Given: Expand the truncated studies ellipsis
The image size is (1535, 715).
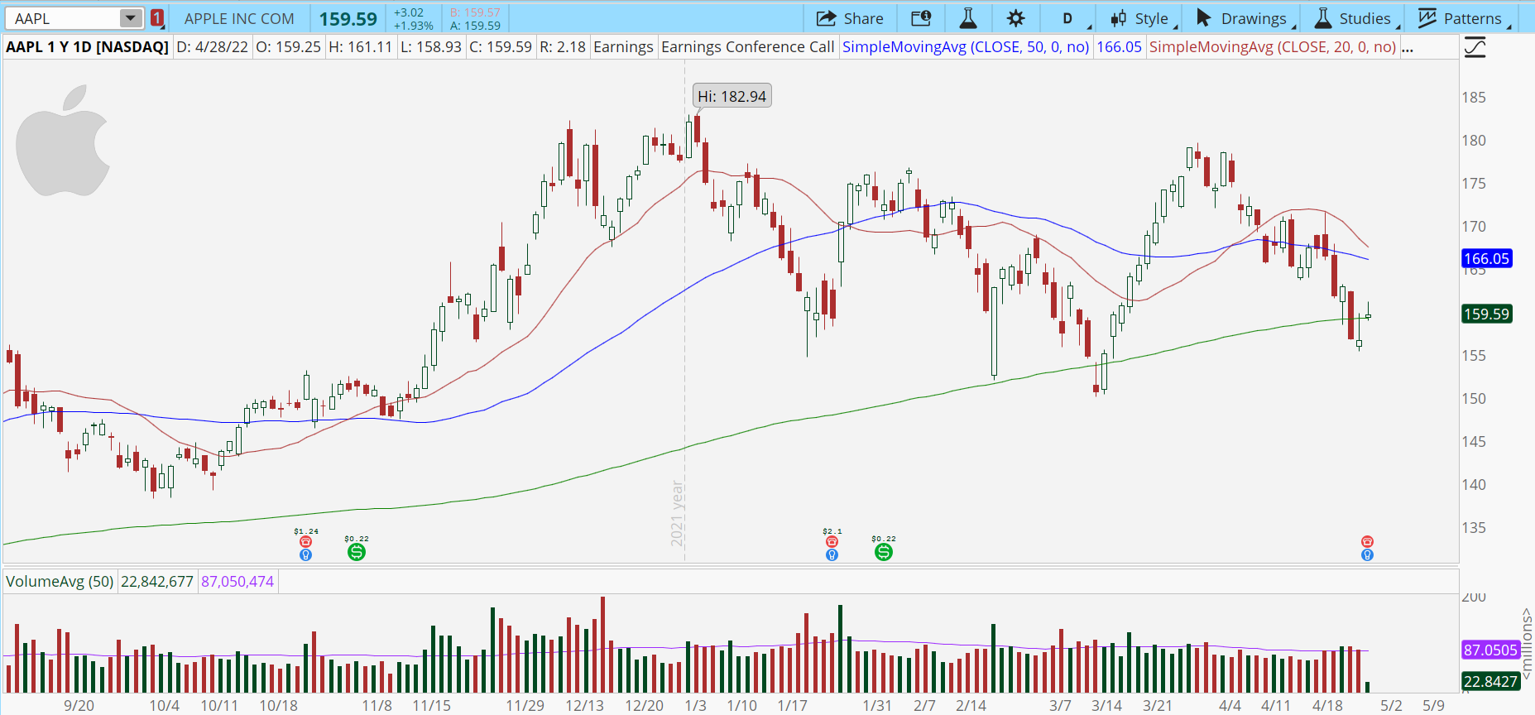Looking at the screenshot, I should click(x=1407, y=47).
